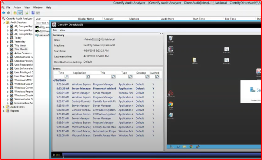This screenshot has height=160, width=262.
Task: Sort by the Display Name column header
Action: [x=86, y=19]
